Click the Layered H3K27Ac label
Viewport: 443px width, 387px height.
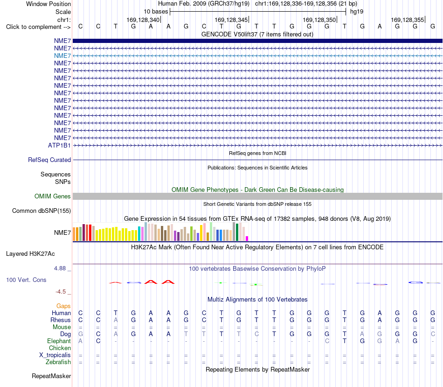pos(30,254)
